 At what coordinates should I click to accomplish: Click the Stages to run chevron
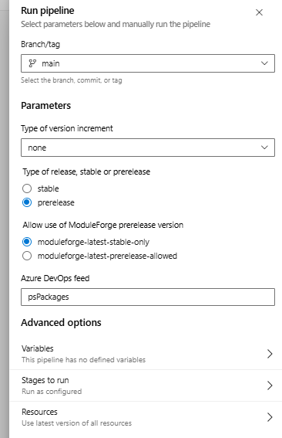[270, 385]
